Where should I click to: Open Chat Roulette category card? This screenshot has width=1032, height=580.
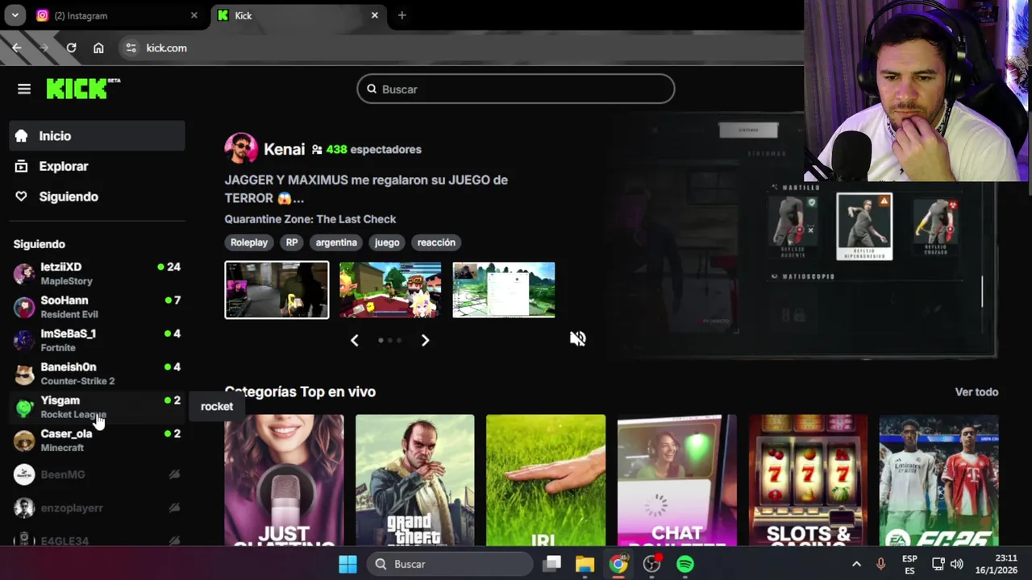click(x=677, y=480)
